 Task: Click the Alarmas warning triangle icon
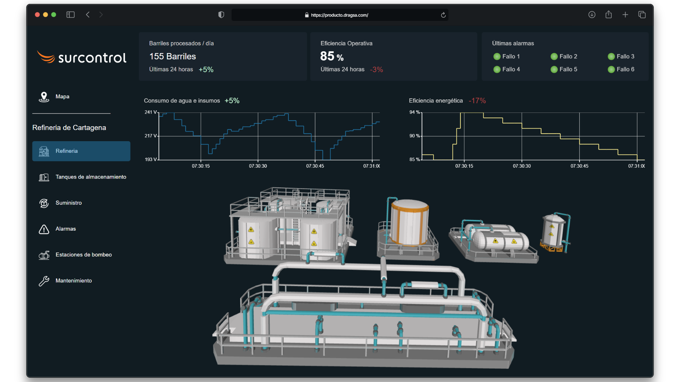click(44, 229)
